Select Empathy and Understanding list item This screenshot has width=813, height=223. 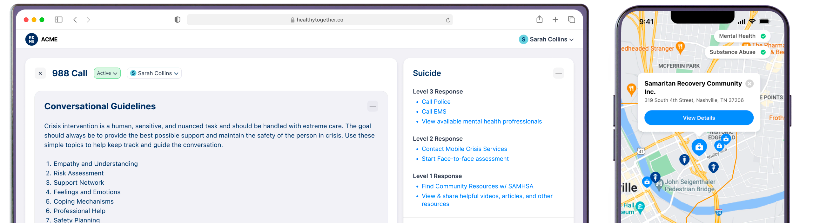[x=96, y=164]
